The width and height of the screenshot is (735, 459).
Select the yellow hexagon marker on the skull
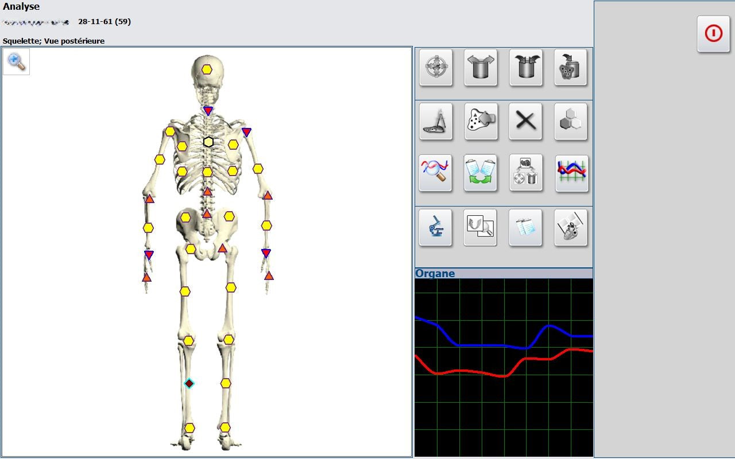coord(207,69)
